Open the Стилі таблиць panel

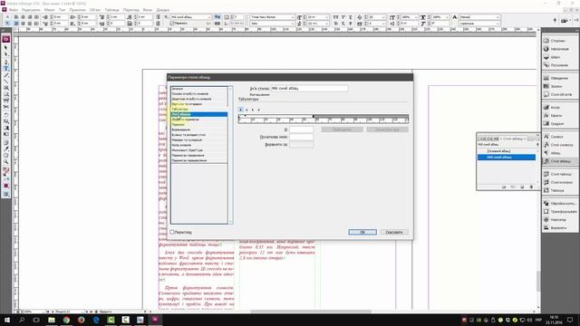tap(560, 174)
